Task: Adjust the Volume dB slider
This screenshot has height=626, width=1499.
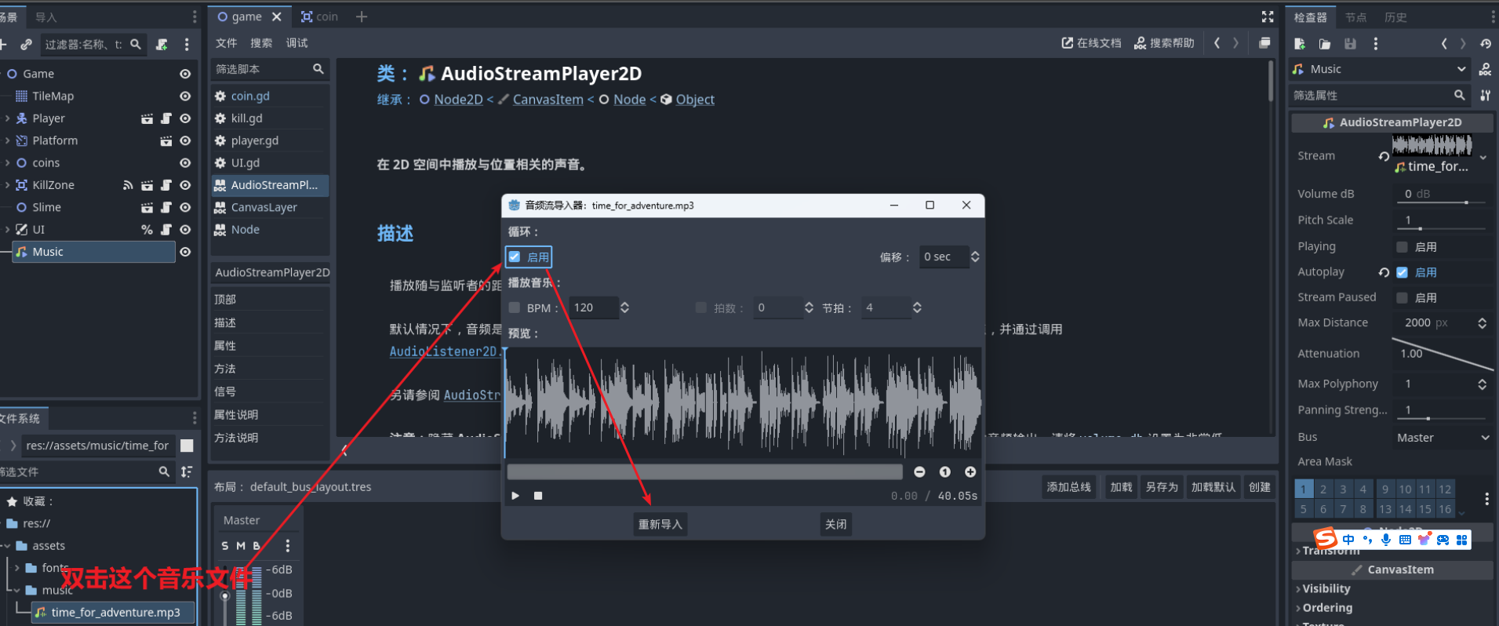Action: [1442, 202]
